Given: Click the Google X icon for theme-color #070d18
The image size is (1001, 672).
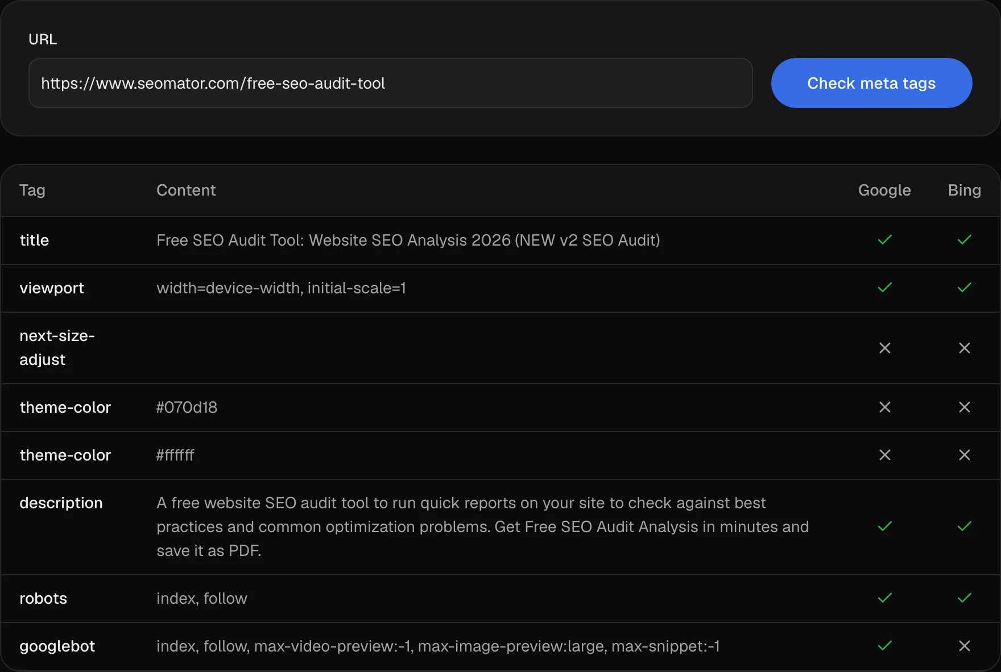Looking at the screenshot, I should click(885, 407).
